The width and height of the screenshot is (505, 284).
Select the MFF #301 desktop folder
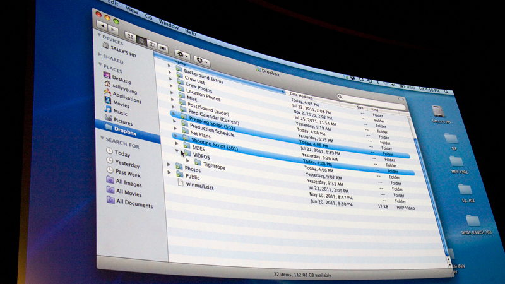[x=458, y=164]
